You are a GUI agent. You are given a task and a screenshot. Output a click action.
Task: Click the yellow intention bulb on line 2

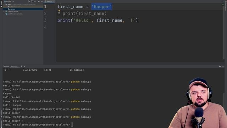59,11
